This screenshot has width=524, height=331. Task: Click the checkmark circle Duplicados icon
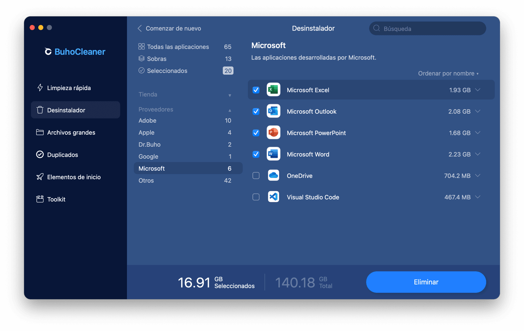click(40, 155)
